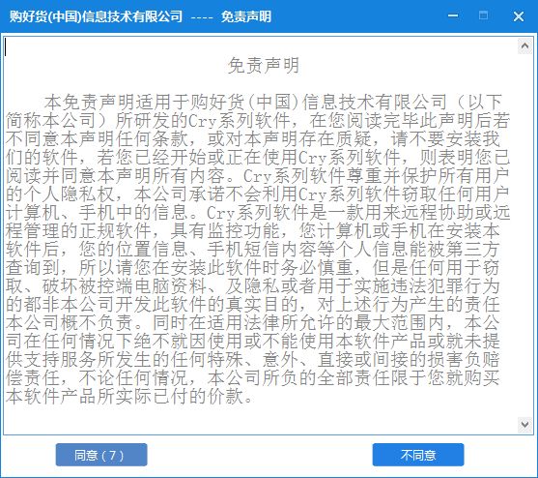Click the 免责声明 heading in text area
Viewport: 538px width, 478px height.
(x=264, y=65)
